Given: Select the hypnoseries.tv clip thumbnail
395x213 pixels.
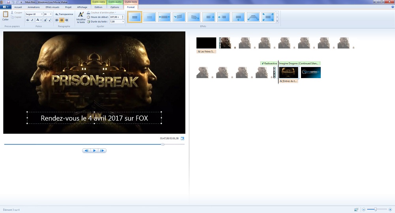Looking at the screenshot, I should (x=310, y=73).
